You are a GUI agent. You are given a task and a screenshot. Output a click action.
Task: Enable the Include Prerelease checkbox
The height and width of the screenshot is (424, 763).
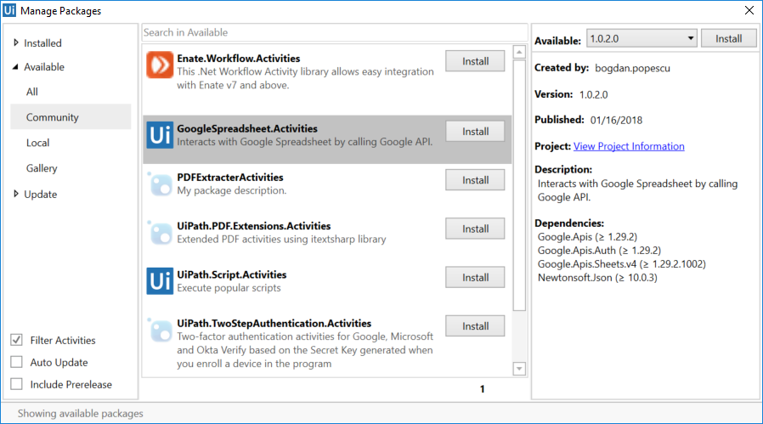tap(16, 384)
